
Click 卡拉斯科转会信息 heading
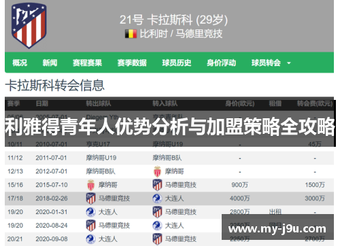(x=55, y=86)
